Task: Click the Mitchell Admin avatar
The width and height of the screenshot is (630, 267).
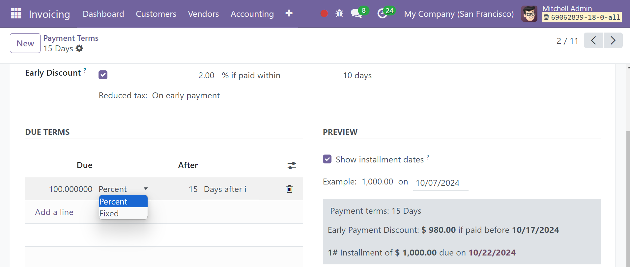Action: pyautogui.click(x=529, y=14)
